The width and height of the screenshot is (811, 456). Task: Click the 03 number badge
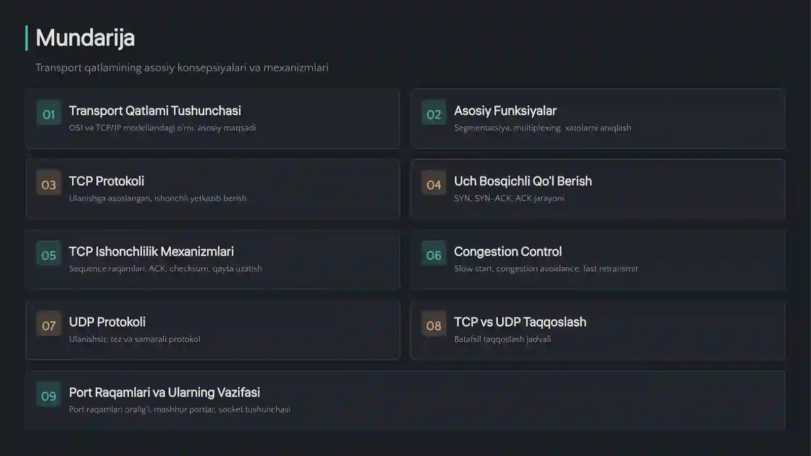(49, 183)
